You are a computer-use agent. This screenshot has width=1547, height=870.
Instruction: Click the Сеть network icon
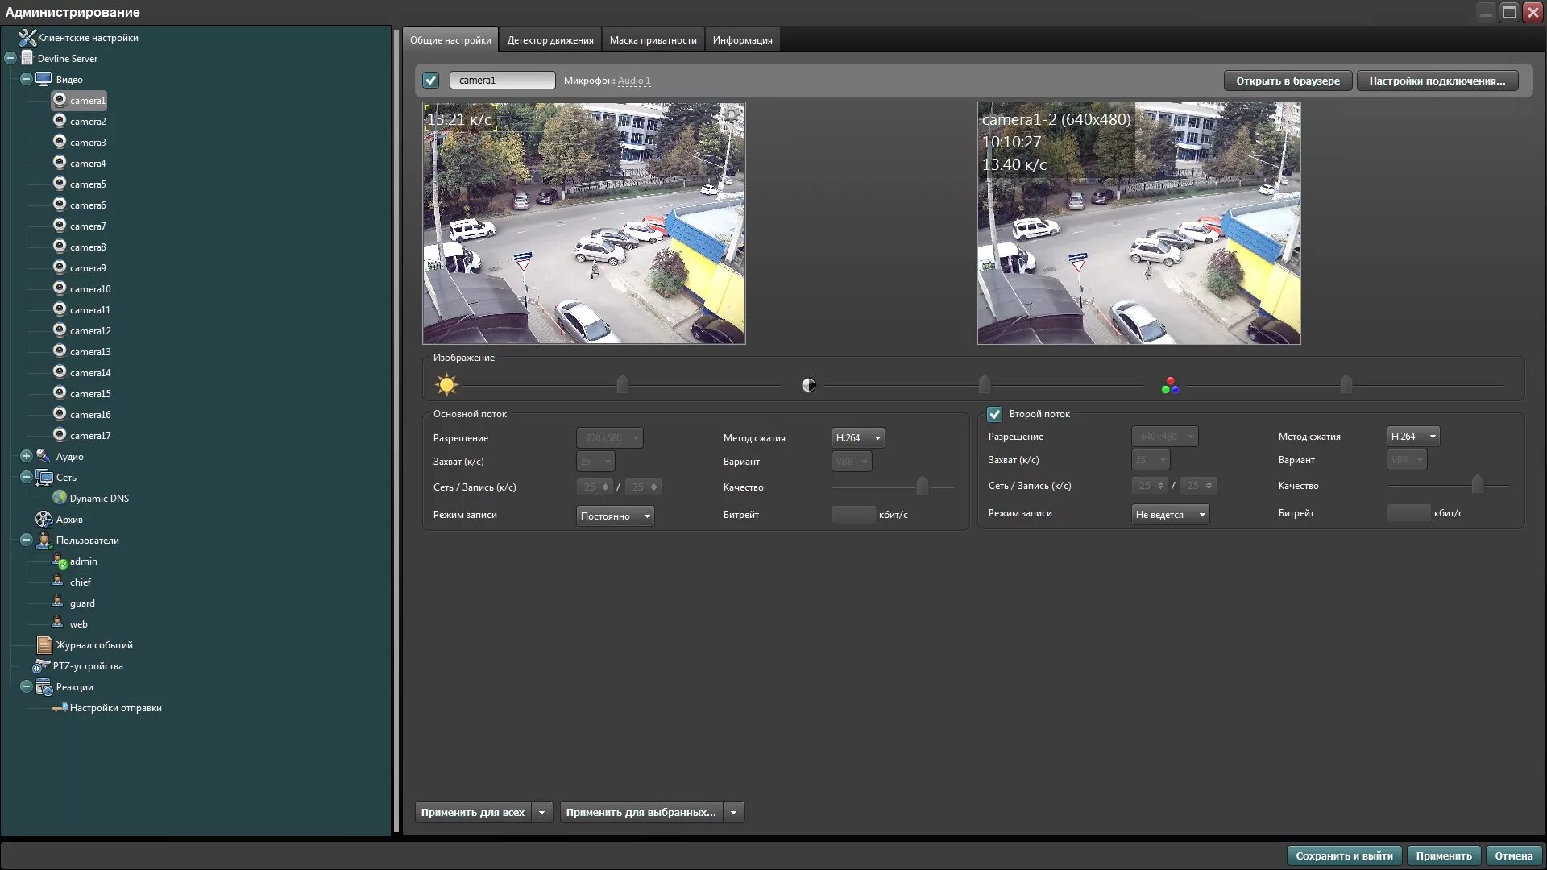pos(44,477)
